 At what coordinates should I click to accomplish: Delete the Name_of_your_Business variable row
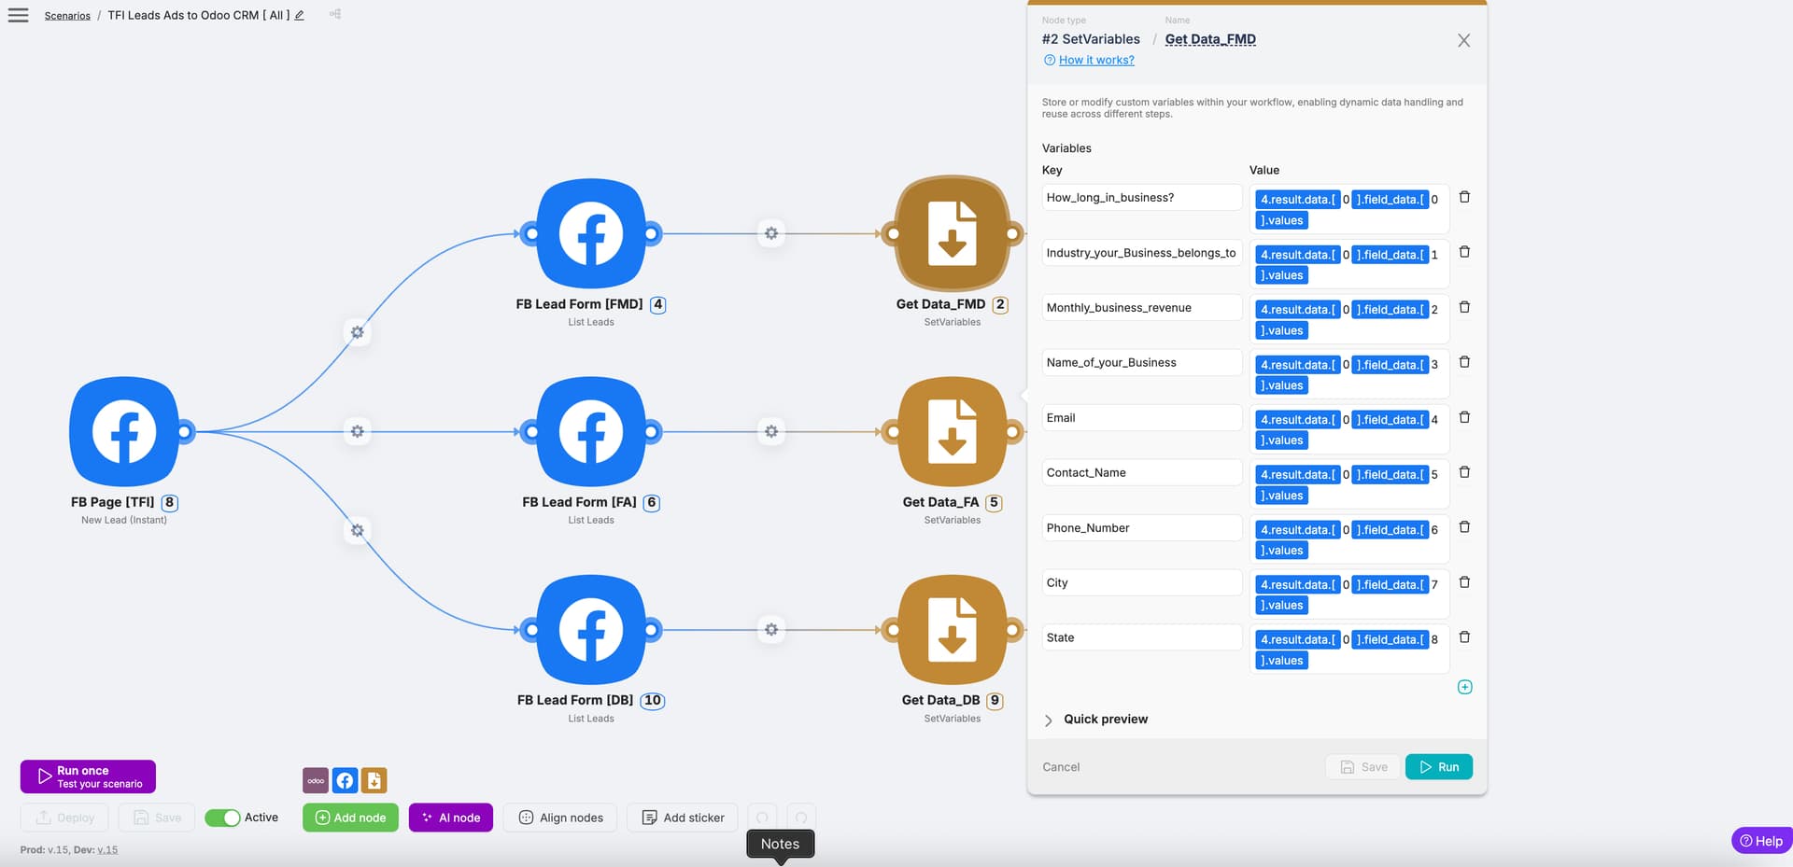coord(1464,362)
